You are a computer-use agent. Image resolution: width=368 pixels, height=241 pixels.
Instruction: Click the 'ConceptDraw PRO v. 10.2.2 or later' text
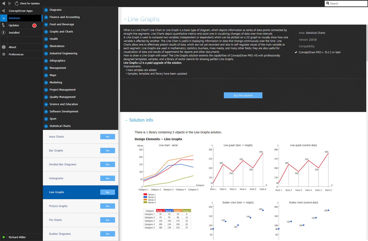point(320,52)
